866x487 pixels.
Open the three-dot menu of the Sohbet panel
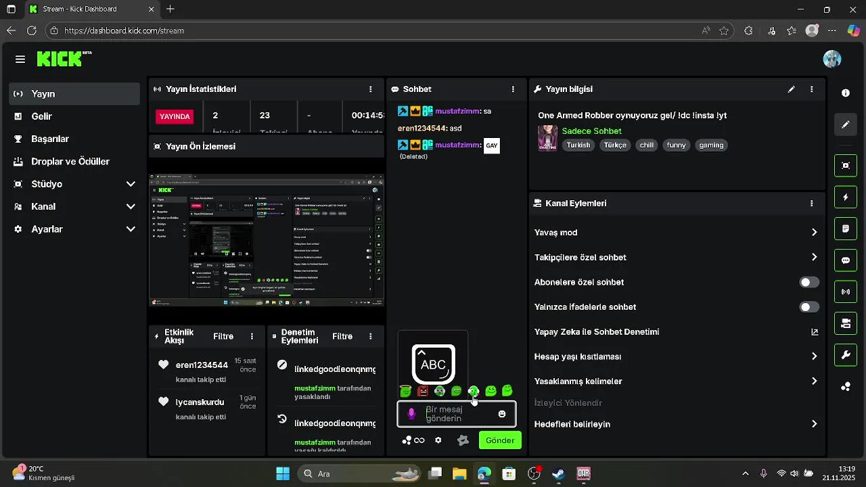point(513,89)
